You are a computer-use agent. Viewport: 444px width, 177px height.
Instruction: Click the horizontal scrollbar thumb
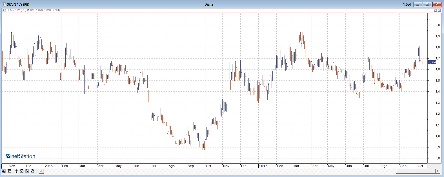(416, 171)
